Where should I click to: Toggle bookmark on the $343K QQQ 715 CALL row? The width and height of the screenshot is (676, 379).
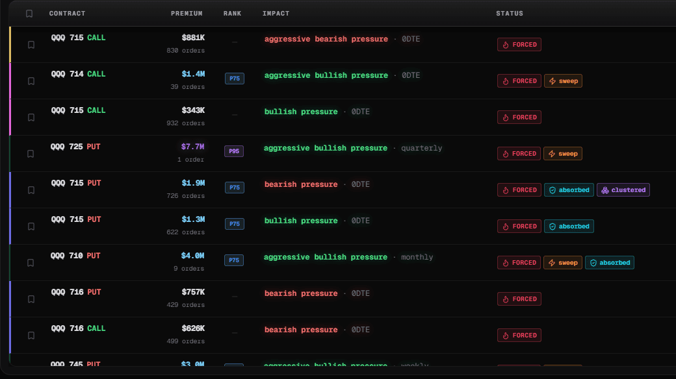[x=31, y=117]
